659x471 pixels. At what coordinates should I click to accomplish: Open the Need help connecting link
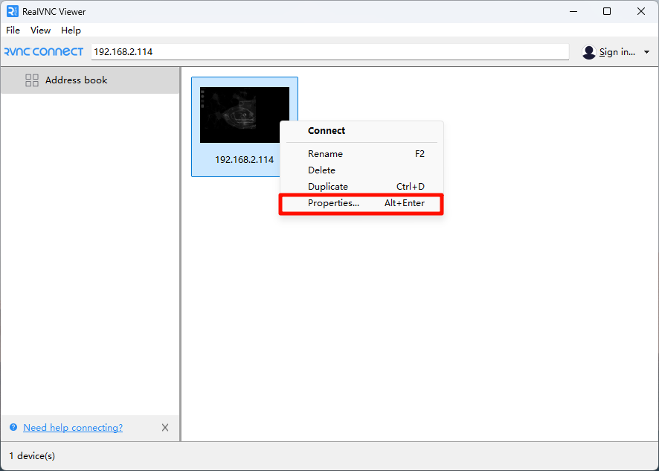pyautogui.click(x=72, y=427)
